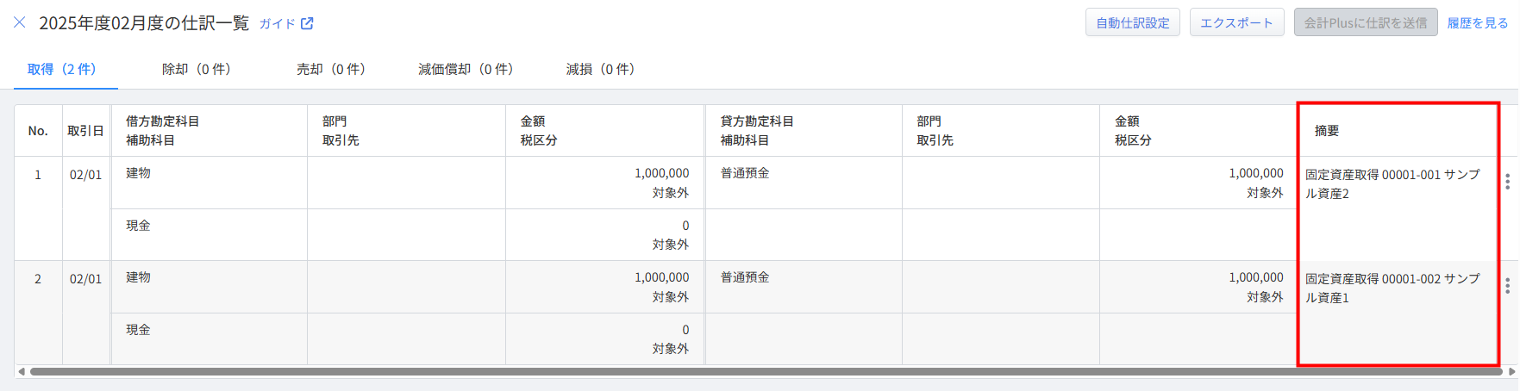
Task: Click the 自動仕訳設定 button
Action: [x=1132, y=23]
